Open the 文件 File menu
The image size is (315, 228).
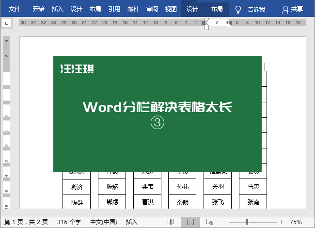tap(15, 9)
